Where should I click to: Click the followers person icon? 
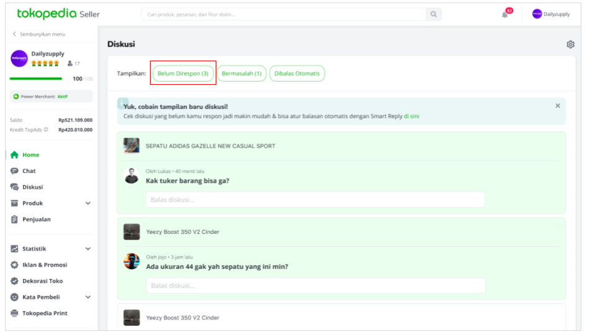point(70,64)
